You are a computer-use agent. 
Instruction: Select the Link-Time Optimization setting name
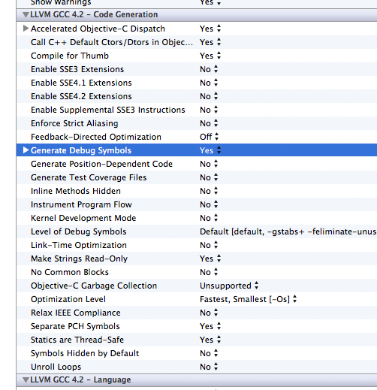coord(79,245)
